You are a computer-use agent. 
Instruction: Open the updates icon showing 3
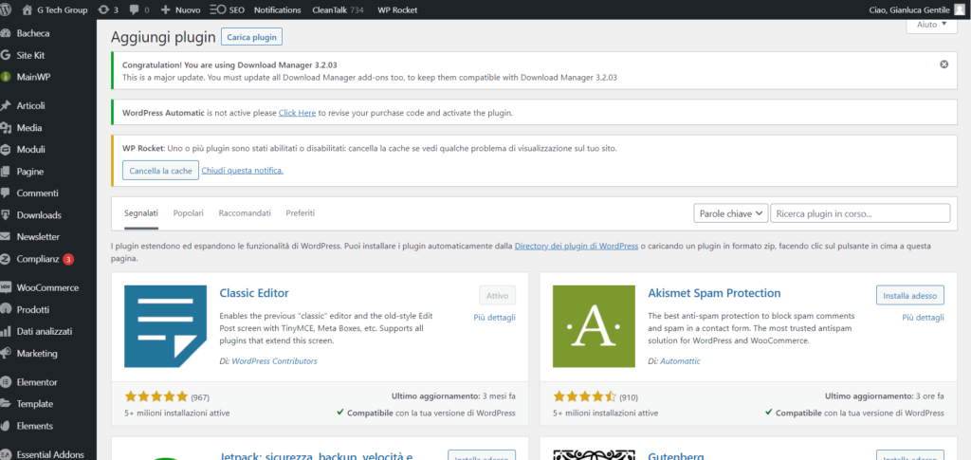103,9
